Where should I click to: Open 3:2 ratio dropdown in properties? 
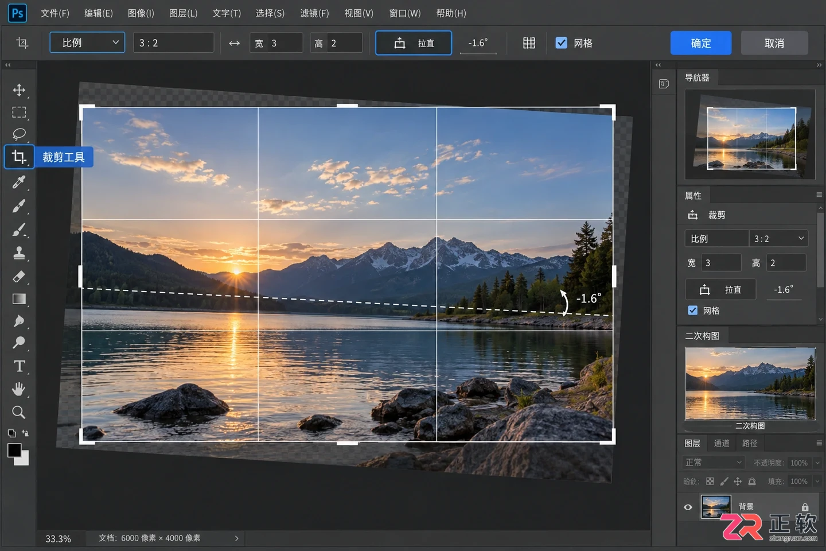point(779,239)
